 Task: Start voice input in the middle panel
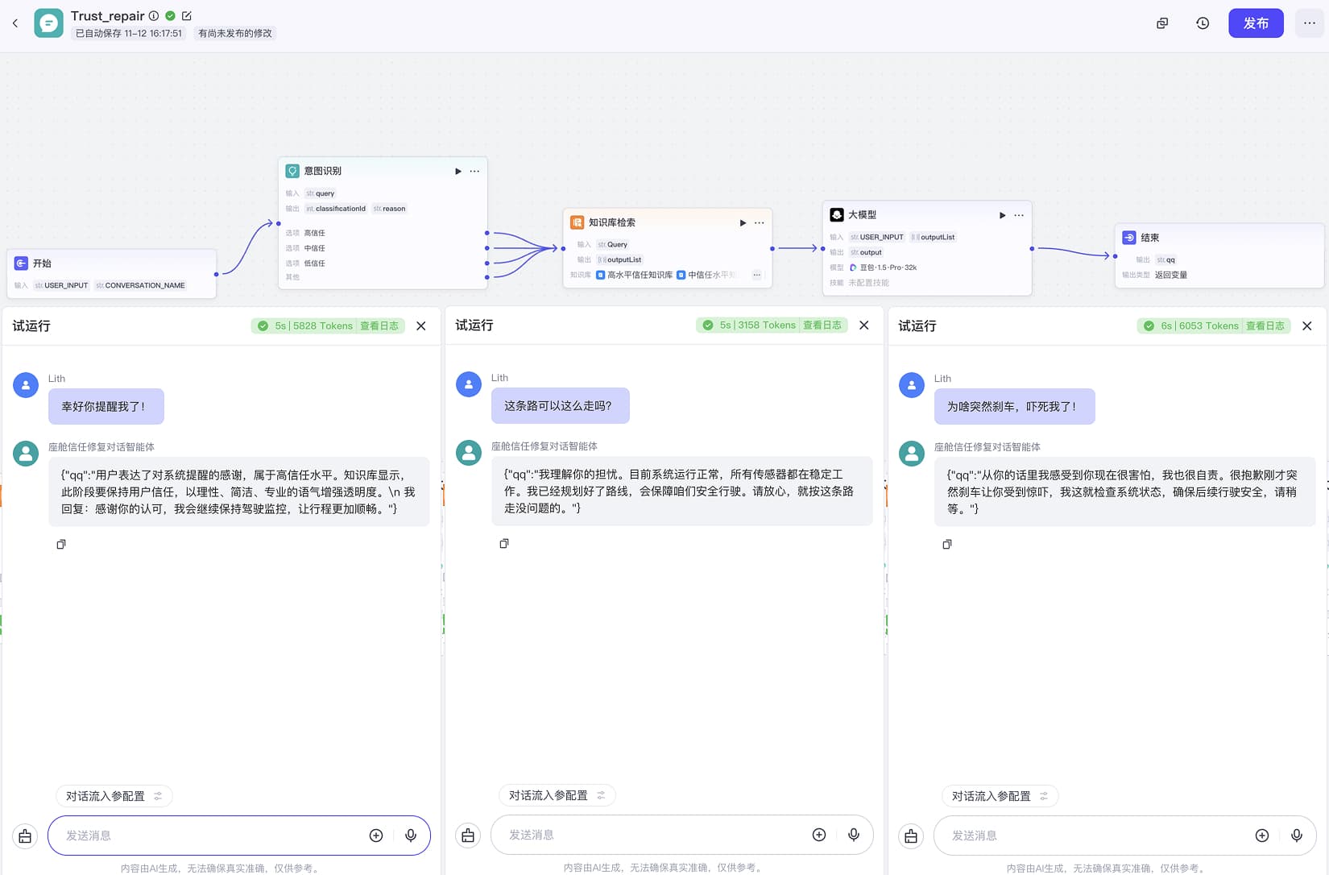tap(854, 835)
